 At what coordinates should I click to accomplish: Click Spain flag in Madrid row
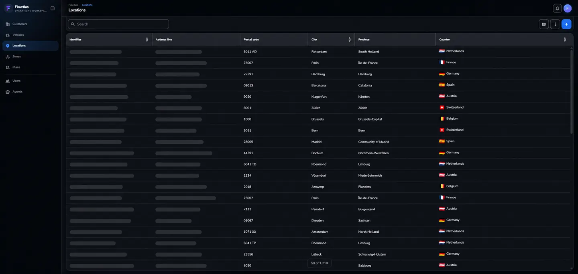click(x=442, y=141)
